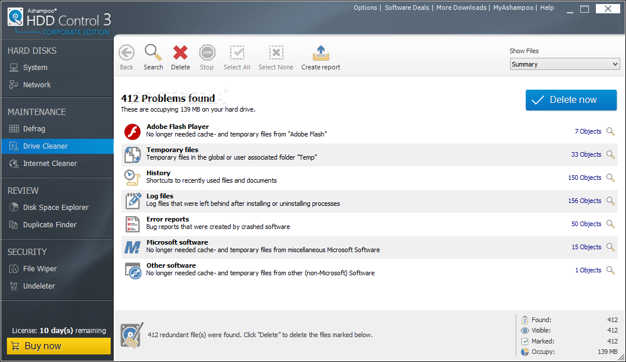Open Internet Cleaner in sidebar

(x=57, y=163)
